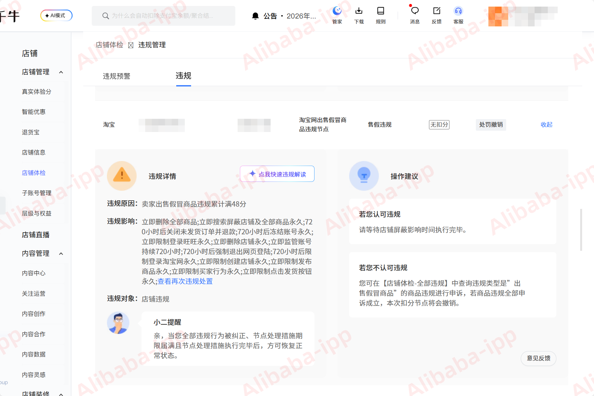This screenshot has width=594, height=396.
Task: Click the 千牛 logo
Action: coord(9,16)
